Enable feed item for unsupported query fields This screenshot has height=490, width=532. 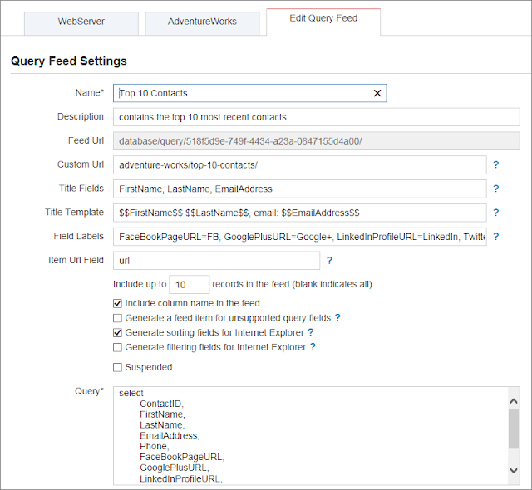pyautogui.click(x=117, y=318)
